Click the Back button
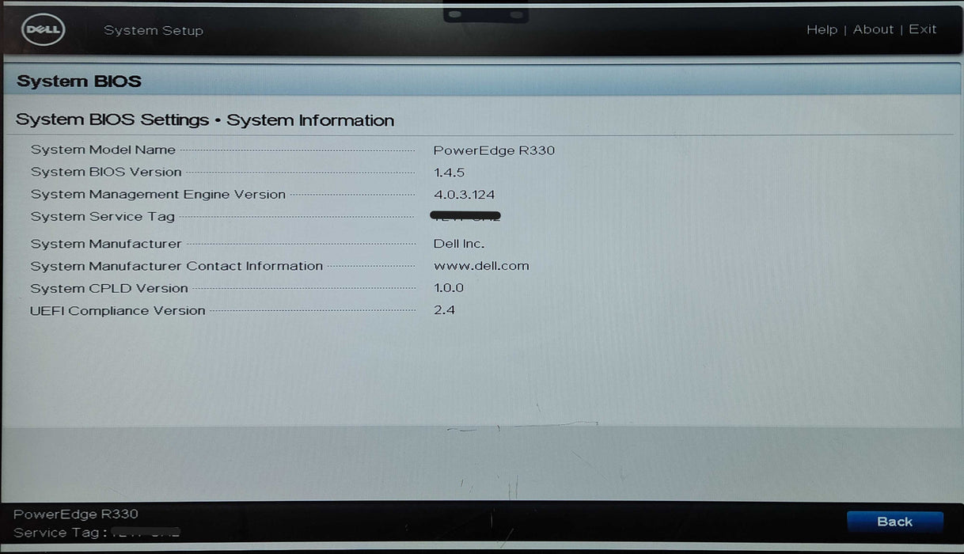Viewport: 964px width, 554px height. click(895, 522)
